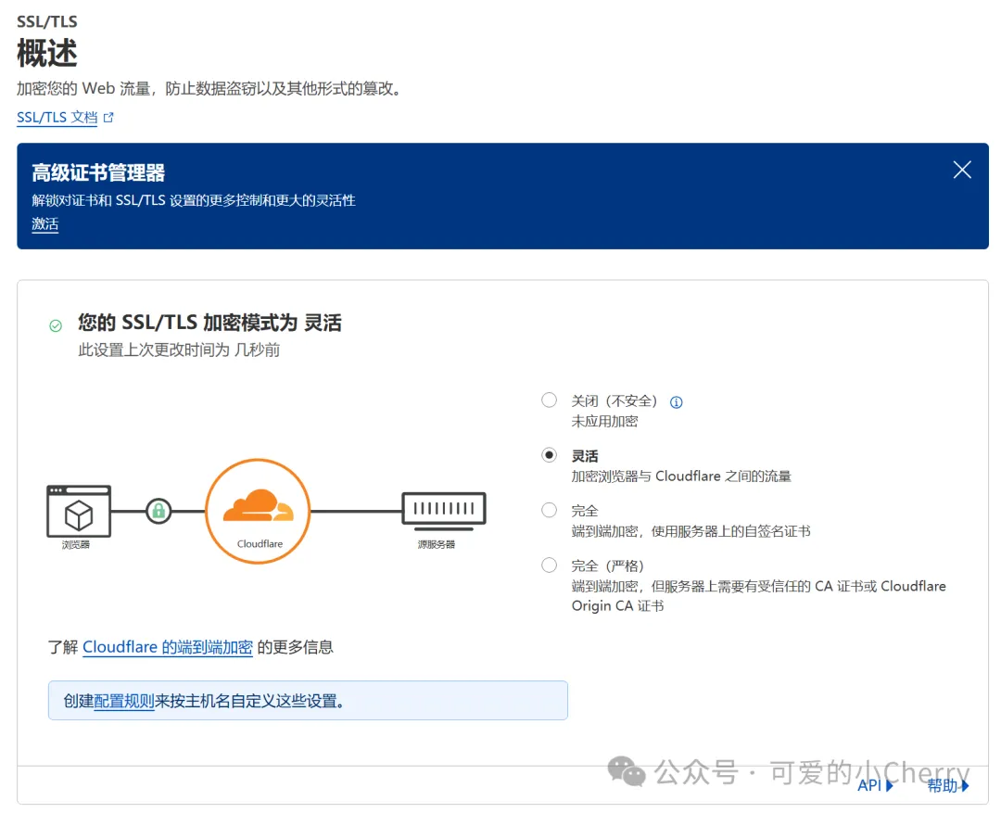Screen dimensions: 1001x813
Task: Select the 完全（严格）radio option
Action: click(549, 565)
